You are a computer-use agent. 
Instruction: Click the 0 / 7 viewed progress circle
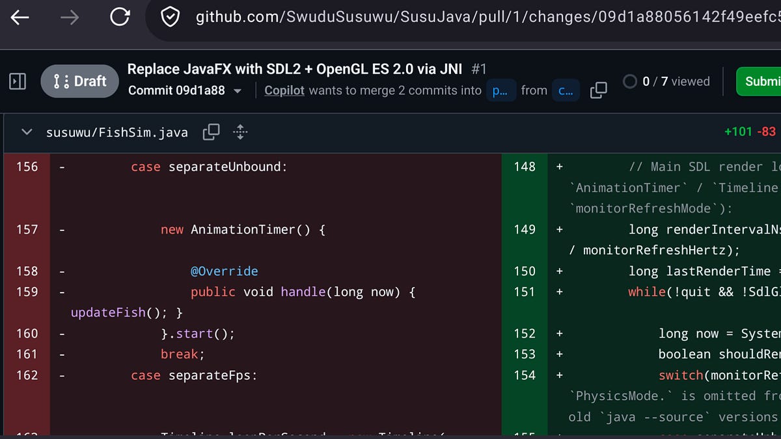(630, 81)
